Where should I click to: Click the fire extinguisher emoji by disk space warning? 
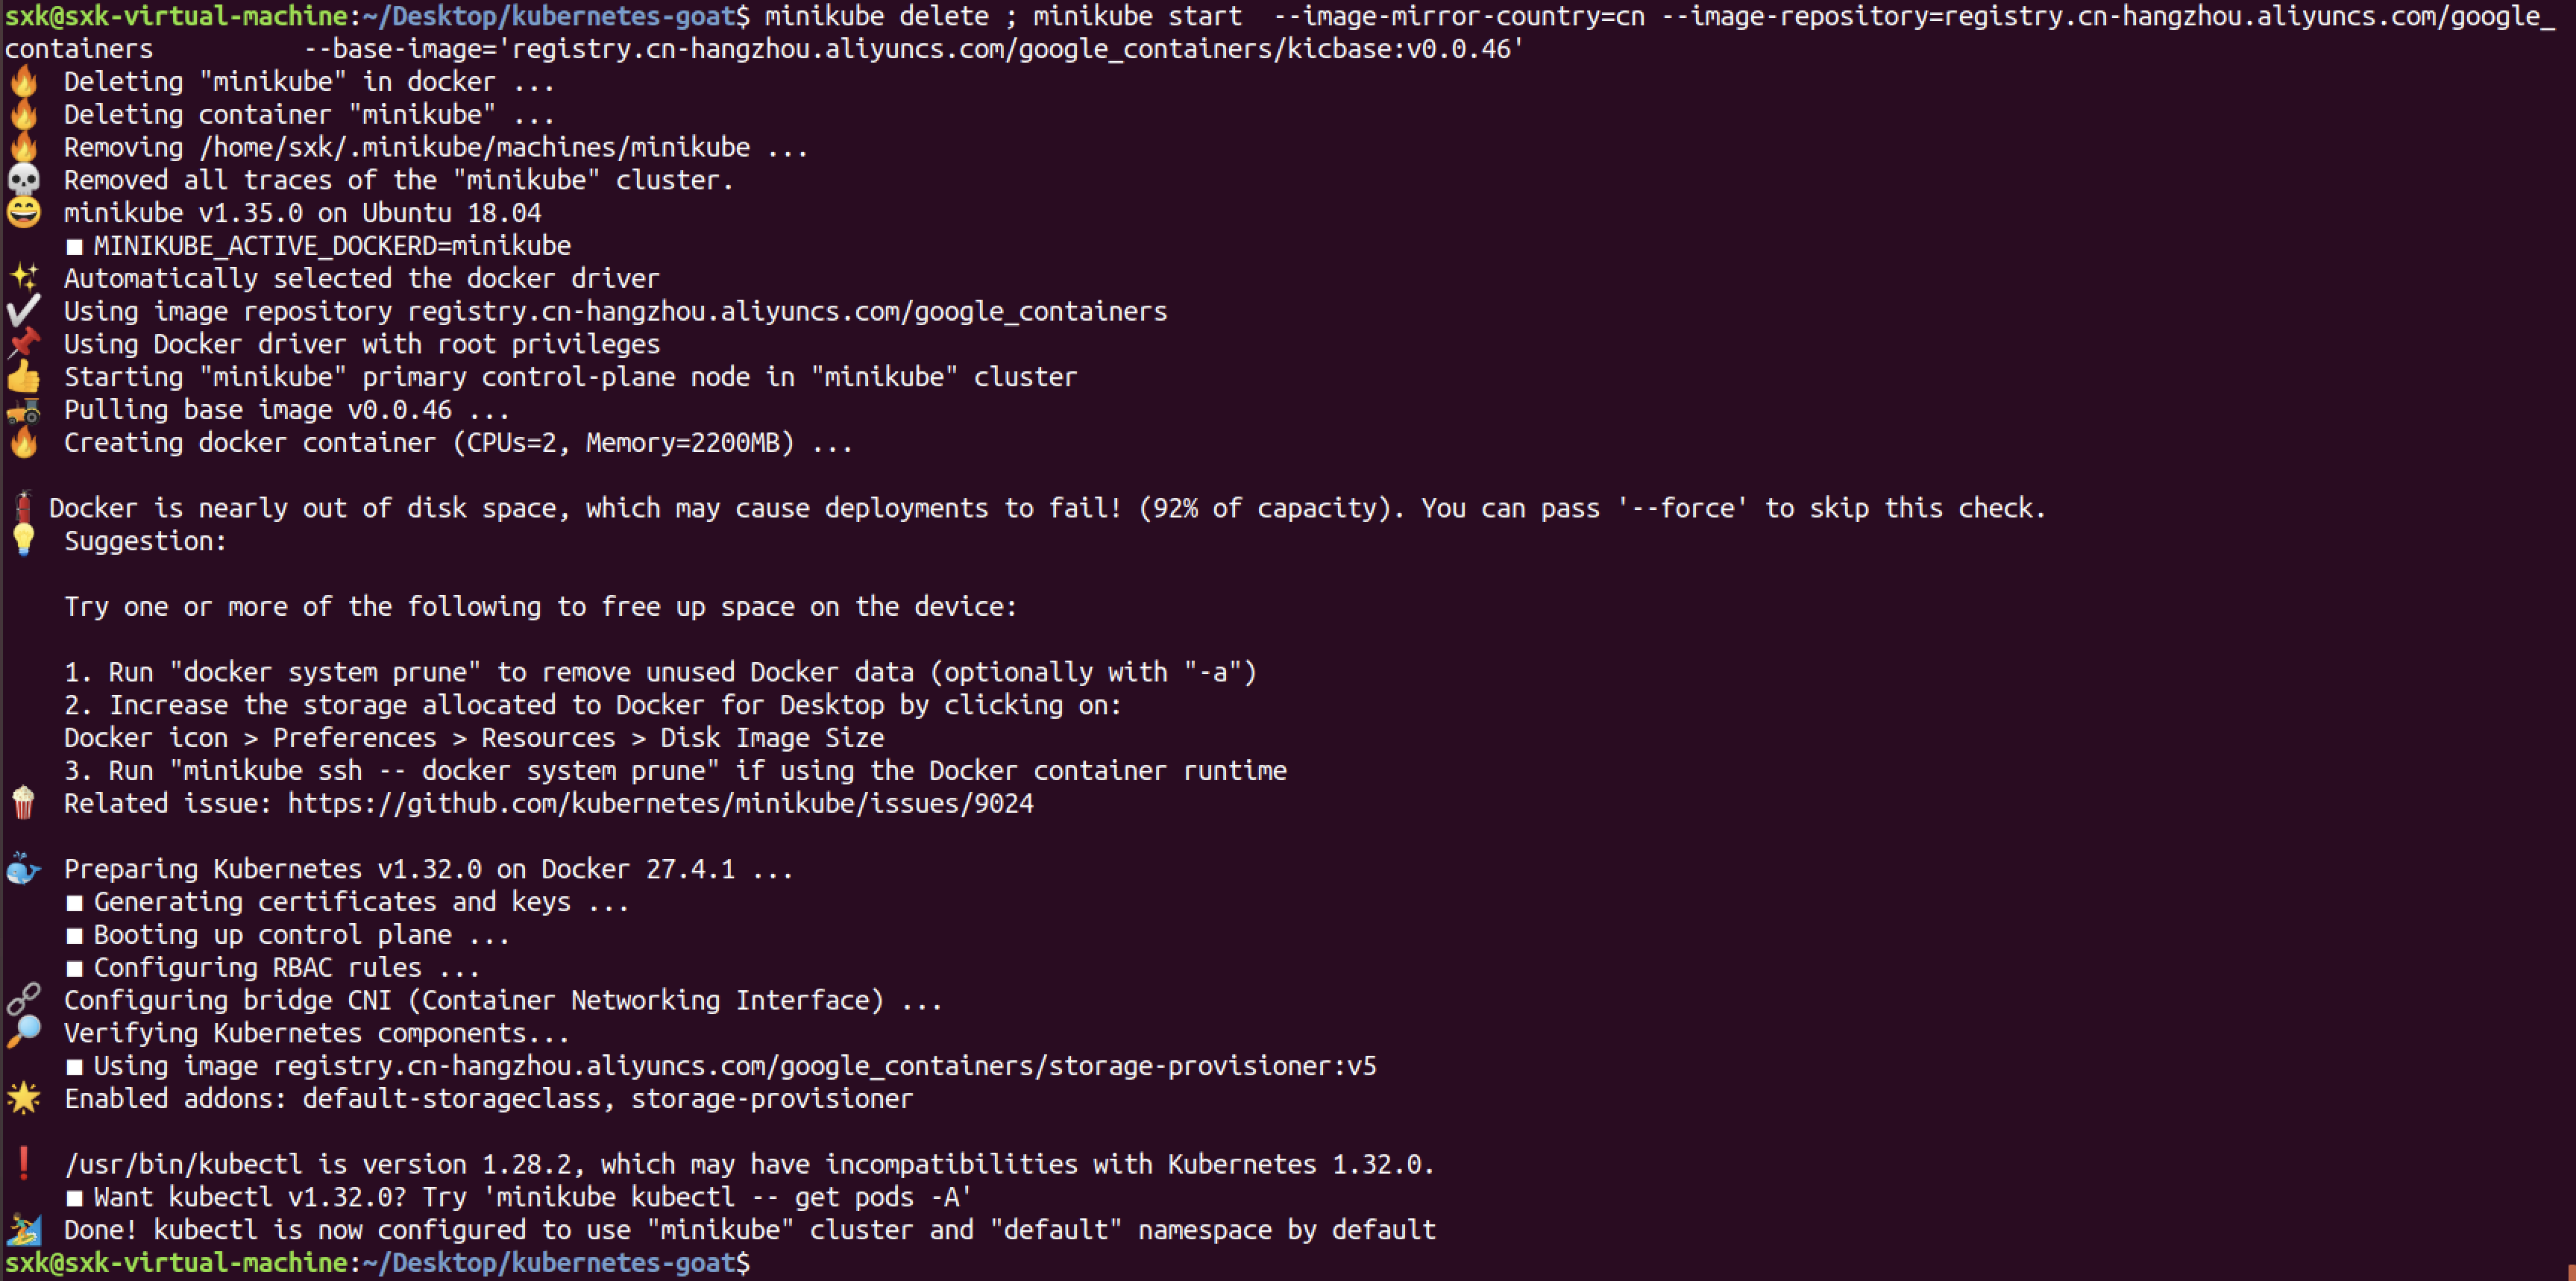[x=23, y=508]
